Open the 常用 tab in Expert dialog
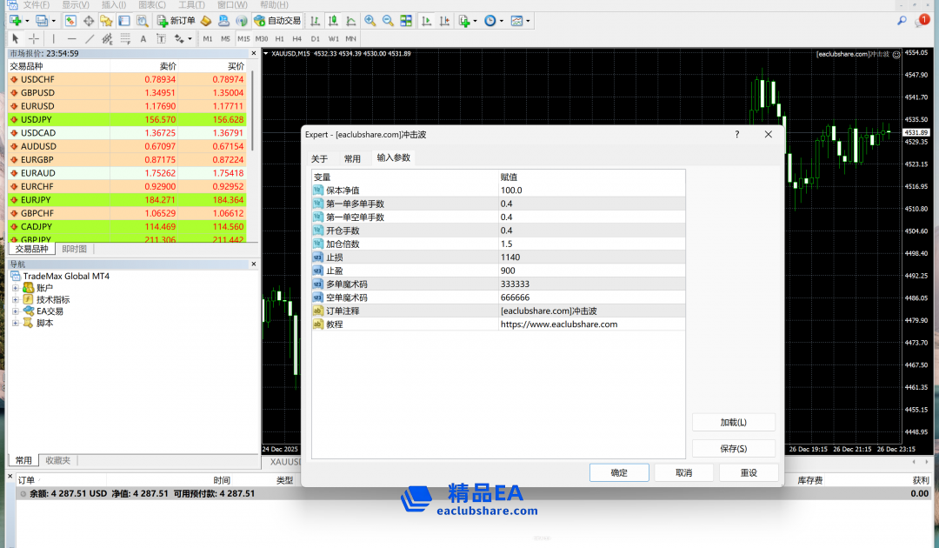The image size is (939, 548). (352, 158)
